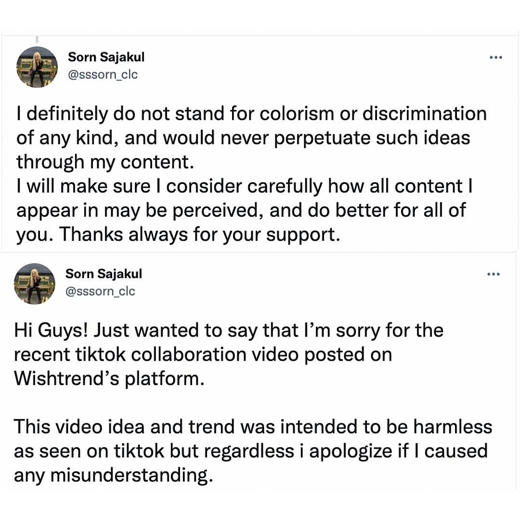This screenshot has height=520, width=520.
Task: Click the @sssorn_clc handle on the top tweet
Action: tap(103, 75)
